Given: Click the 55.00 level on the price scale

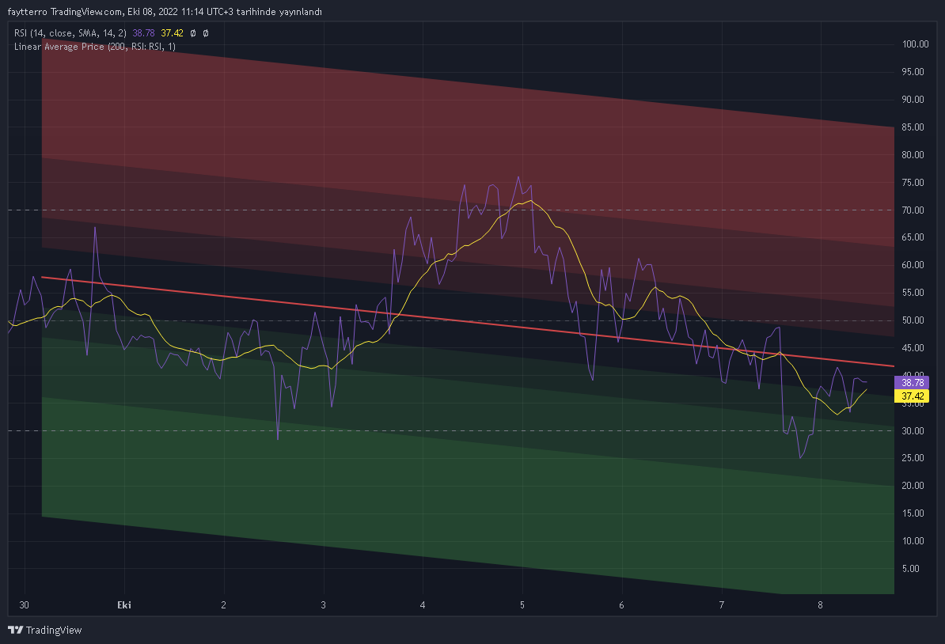Looking at the screenshot, I should click(913, 293).
